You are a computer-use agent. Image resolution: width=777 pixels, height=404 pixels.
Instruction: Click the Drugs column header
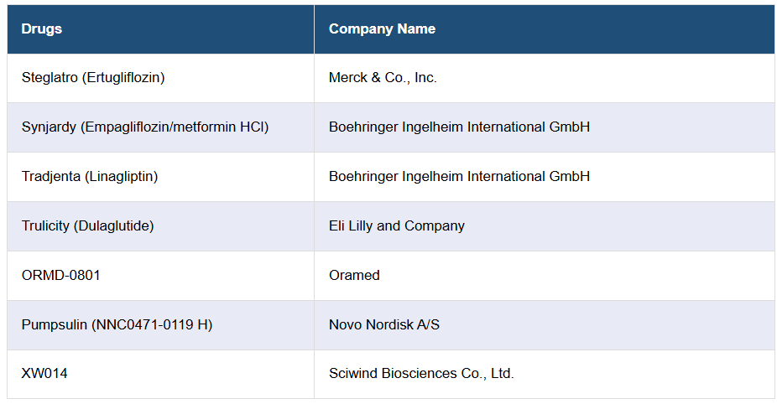click(42, 28)
